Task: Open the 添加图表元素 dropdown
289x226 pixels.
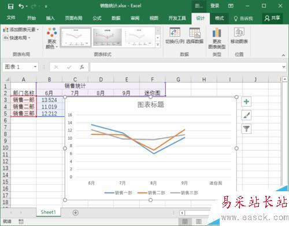Action: tap(21, 30)
